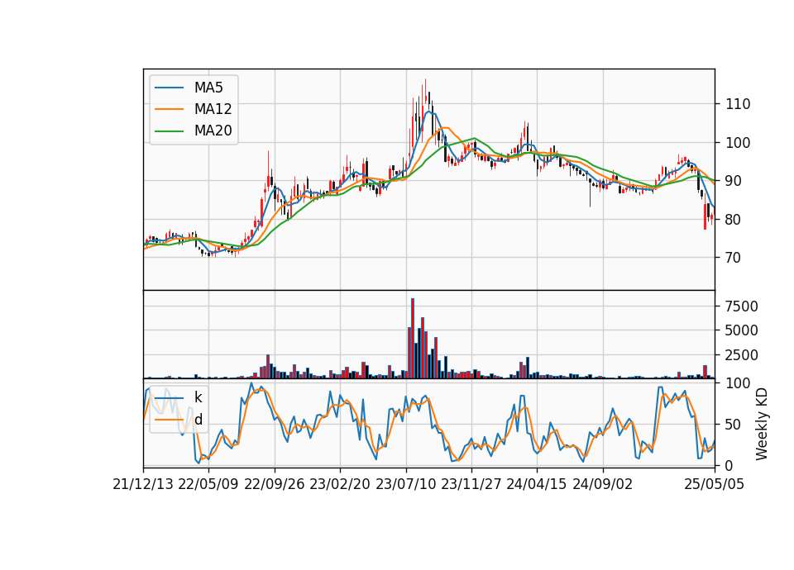Click the 80 price axis label

pos(734,220)
